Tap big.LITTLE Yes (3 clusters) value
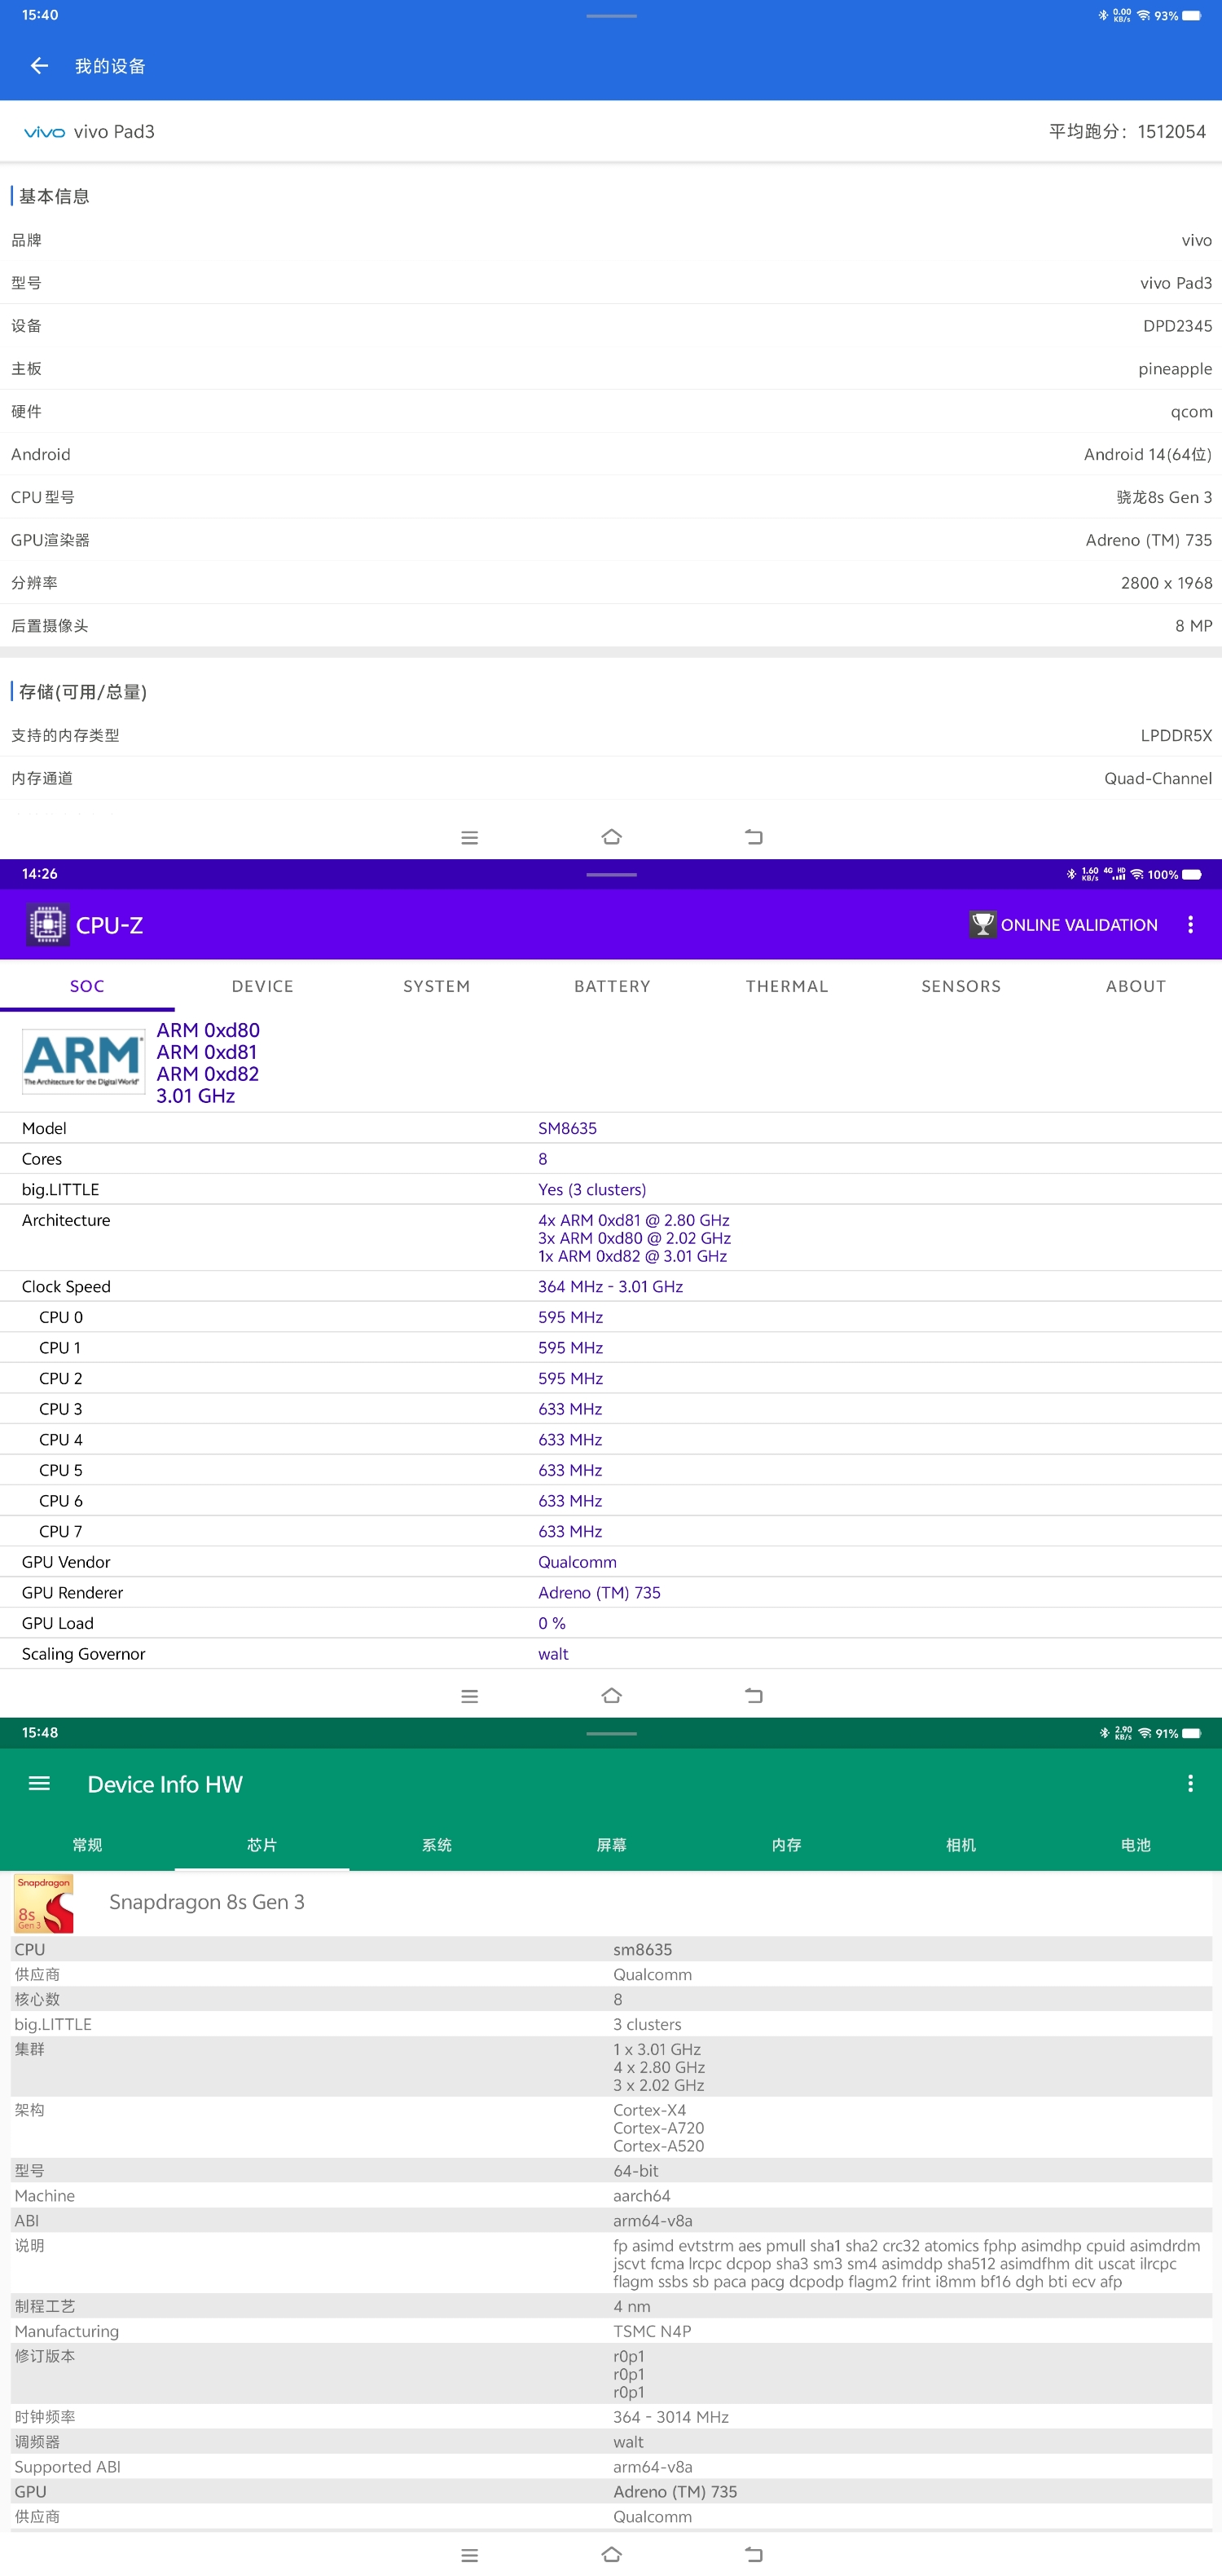1222x2576 pixels. (x=591, y=1189)
